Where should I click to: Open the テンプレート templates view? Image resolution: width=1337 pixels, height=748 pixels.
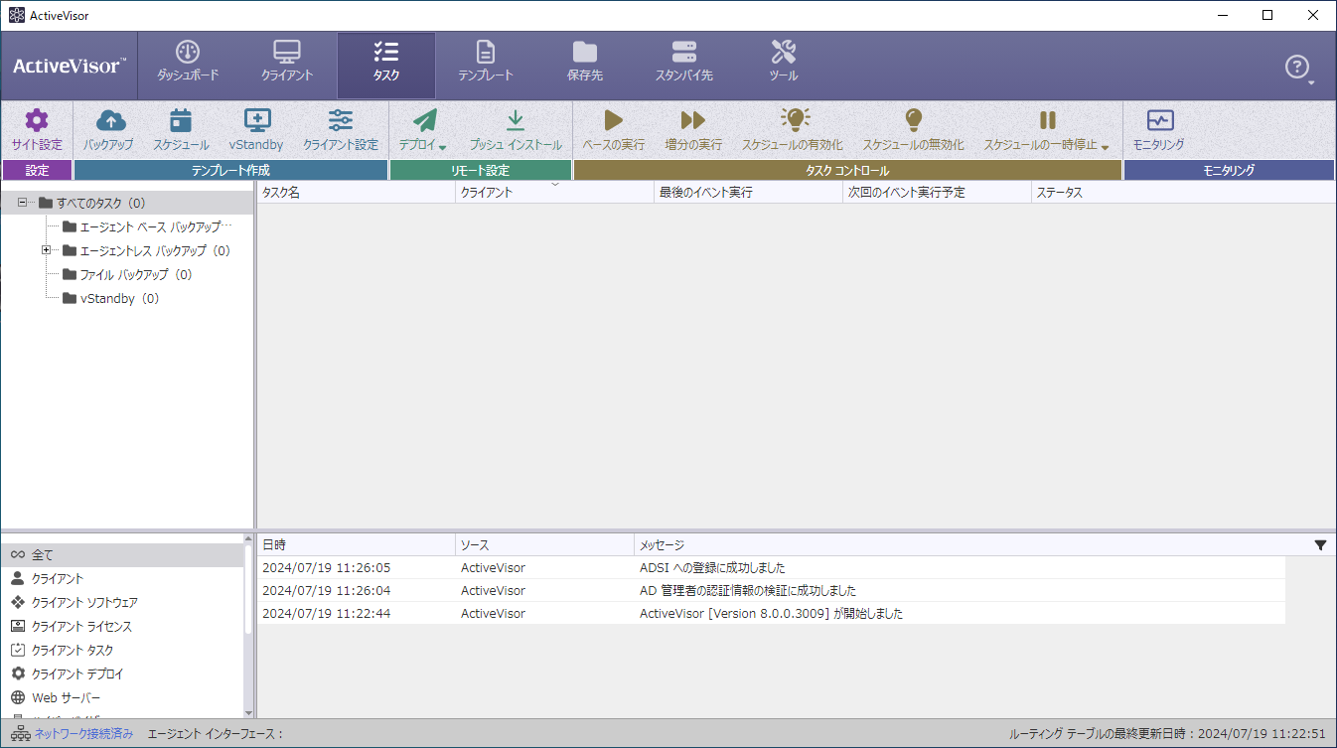(486, 63)
